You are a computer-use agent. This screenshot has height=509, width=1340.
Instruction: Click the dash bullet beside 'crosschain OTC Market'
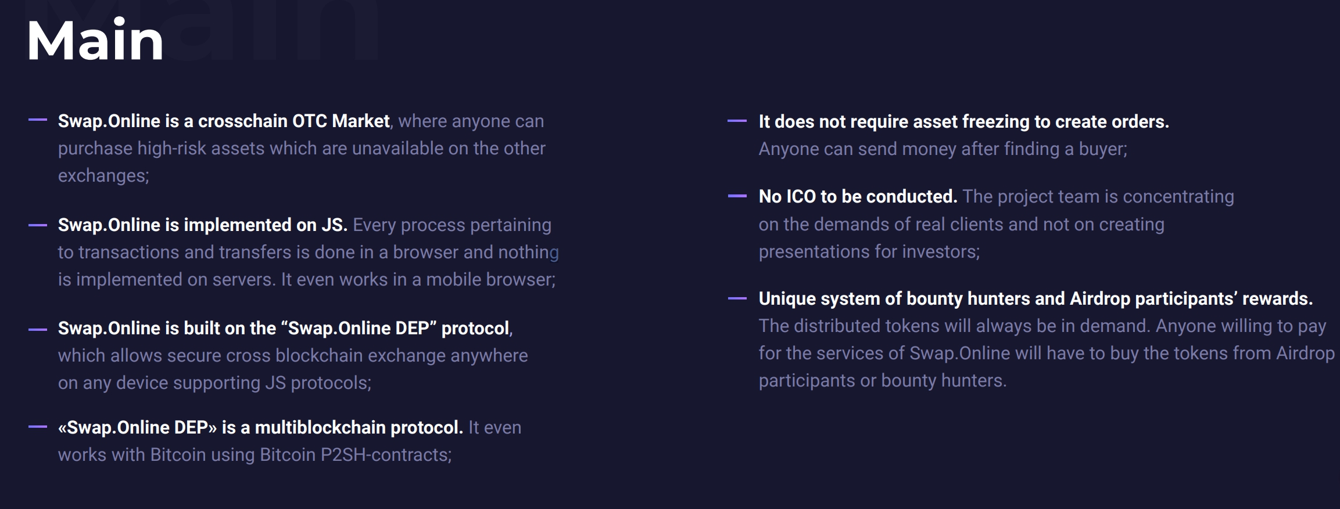(x=38, y=120)
